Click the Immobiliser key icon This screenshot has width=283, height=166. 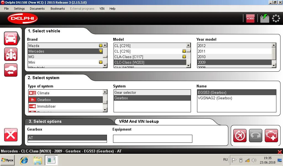coord(33,107)
